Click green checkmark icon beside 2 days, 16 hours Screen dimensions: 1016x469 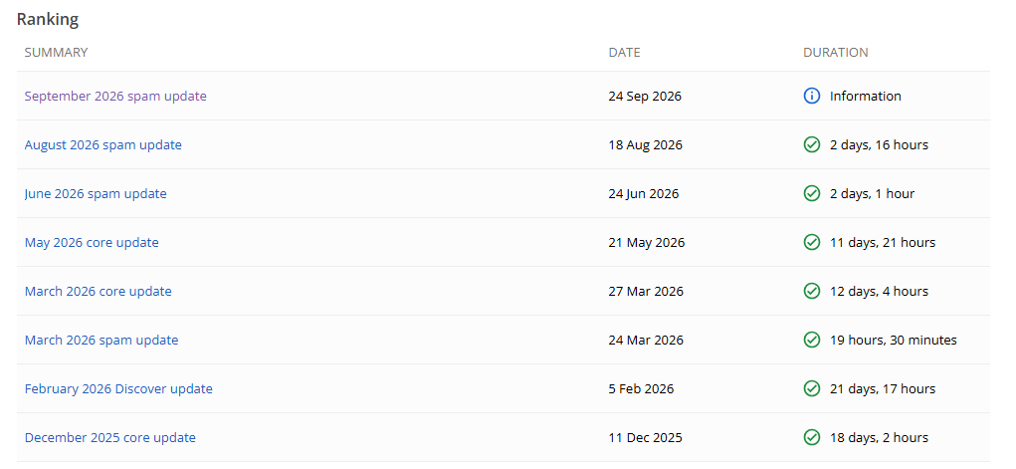coord(811,144)
